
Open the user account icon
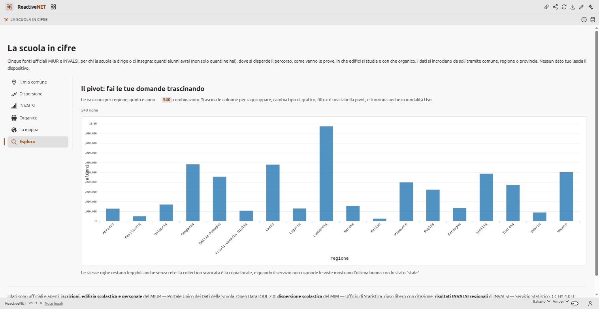[590, 303]
